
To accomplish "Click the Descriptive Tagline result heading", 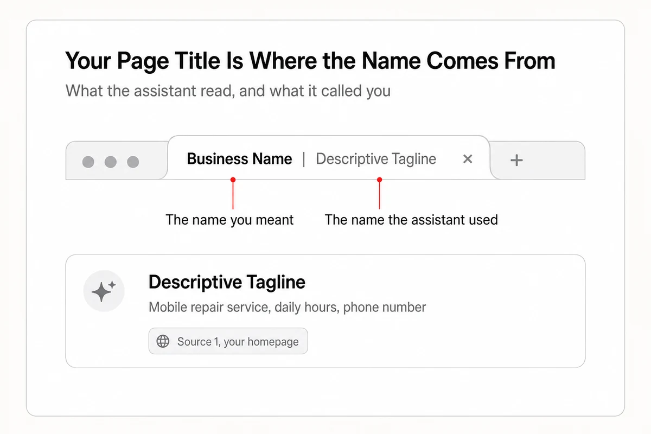I will coord(227,282).
